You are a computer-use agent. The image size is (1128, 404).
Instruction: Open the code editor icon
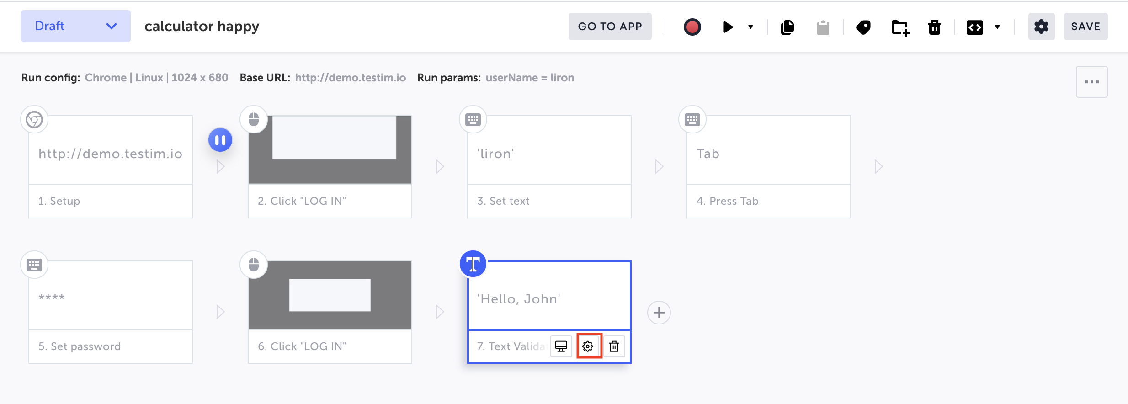click(x=974, y=27)
